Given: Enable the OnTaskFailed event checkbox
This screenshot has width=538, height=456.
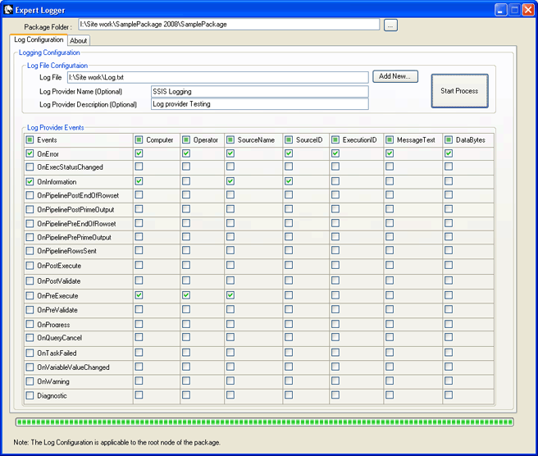Looking at the screenshot, I should [x=30, y=353].
